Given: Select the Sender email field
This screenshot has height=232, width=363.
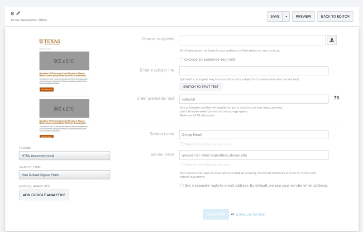Looking at the screenshot, I should tap(254, 155).
